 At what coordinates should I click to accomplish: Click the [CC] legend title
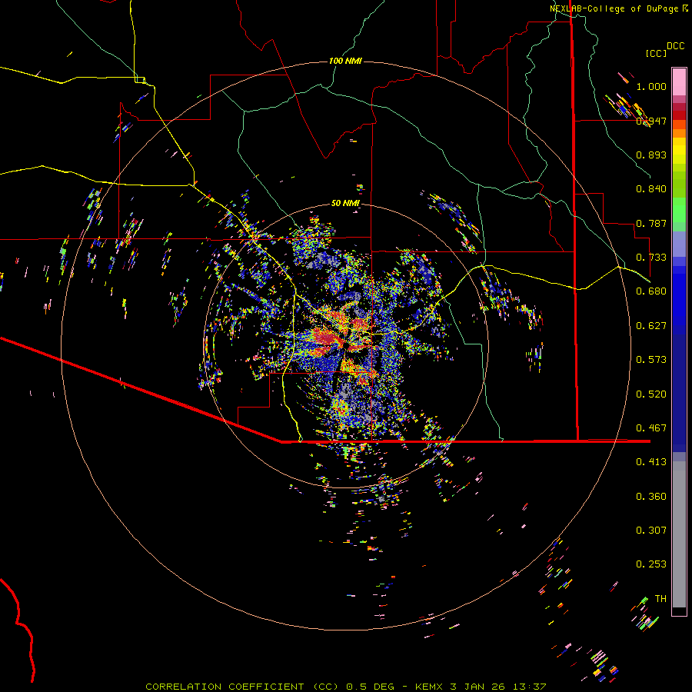click(656, 53)
